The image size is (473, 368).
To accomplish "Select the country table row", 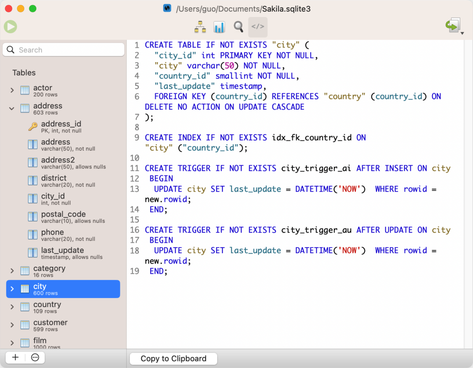I will [x=63, y=307].
